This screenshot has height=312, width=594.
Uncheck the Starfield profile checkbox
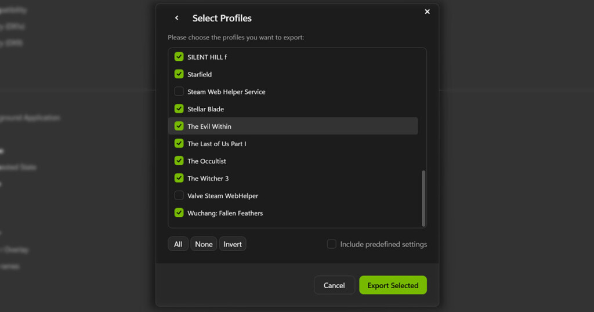(x=179, y=74)
